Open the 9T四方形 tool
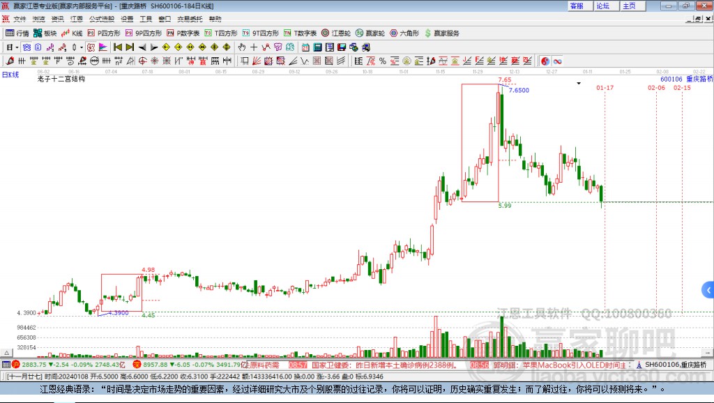The height and width of the screenshot is (403, 714). 261,33
